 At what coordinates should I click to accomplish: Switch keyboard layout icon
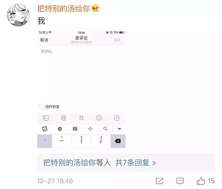(75, 129)
